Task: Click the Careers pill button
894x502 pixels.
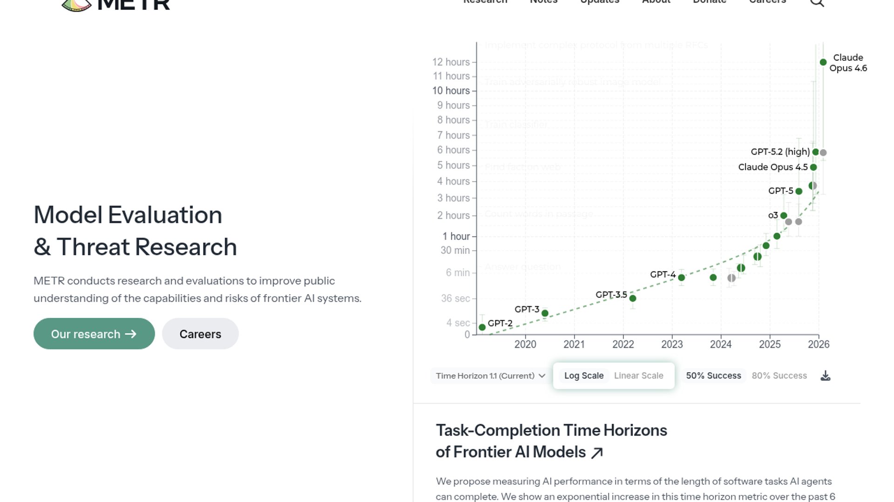Action: coord(200,334)
